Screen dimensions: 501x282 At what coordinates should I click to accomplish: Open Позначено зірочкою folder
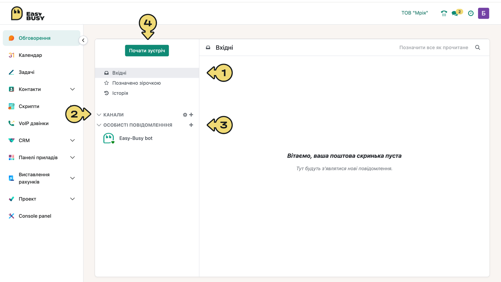coord(147,83)
